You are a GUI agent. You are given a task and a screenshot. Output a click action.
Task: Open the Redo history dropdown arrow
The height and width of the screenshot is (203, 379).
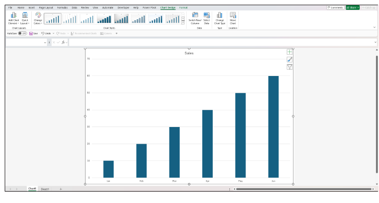coord(68,33)
